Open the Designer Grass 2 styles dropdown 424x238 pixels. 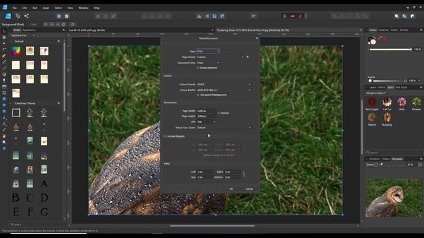tap(376, 93)
